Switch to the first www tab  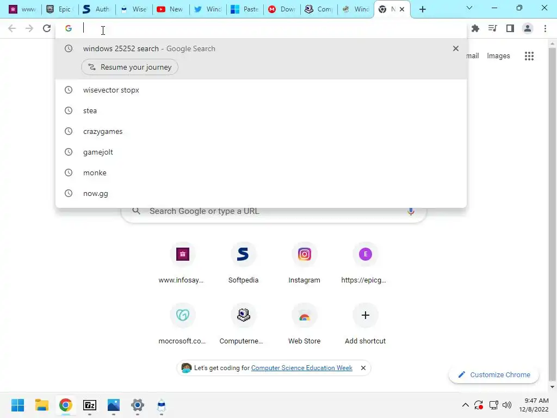click(x=22, y=9)
